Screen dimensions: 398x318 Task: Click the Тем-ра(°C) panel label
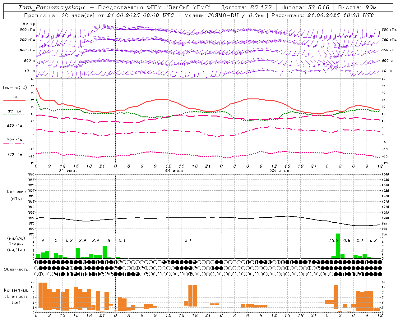[15, 88]
